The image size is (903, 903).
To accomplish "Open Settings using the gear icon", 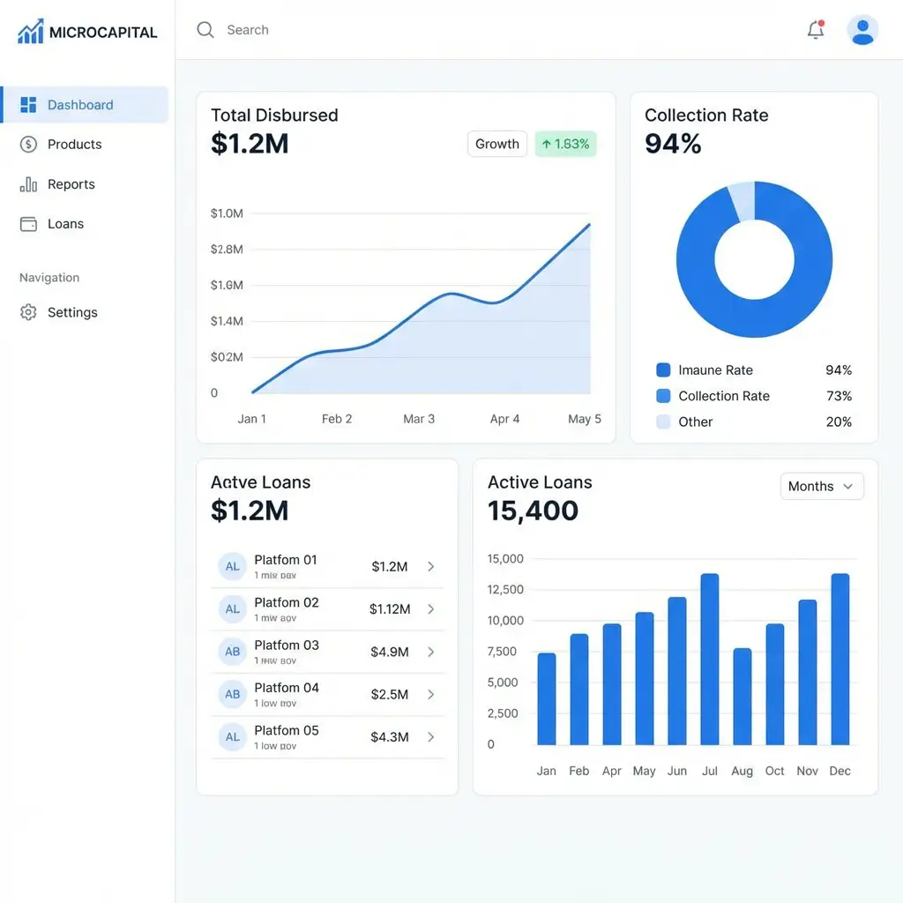I will tap(27, 312).
